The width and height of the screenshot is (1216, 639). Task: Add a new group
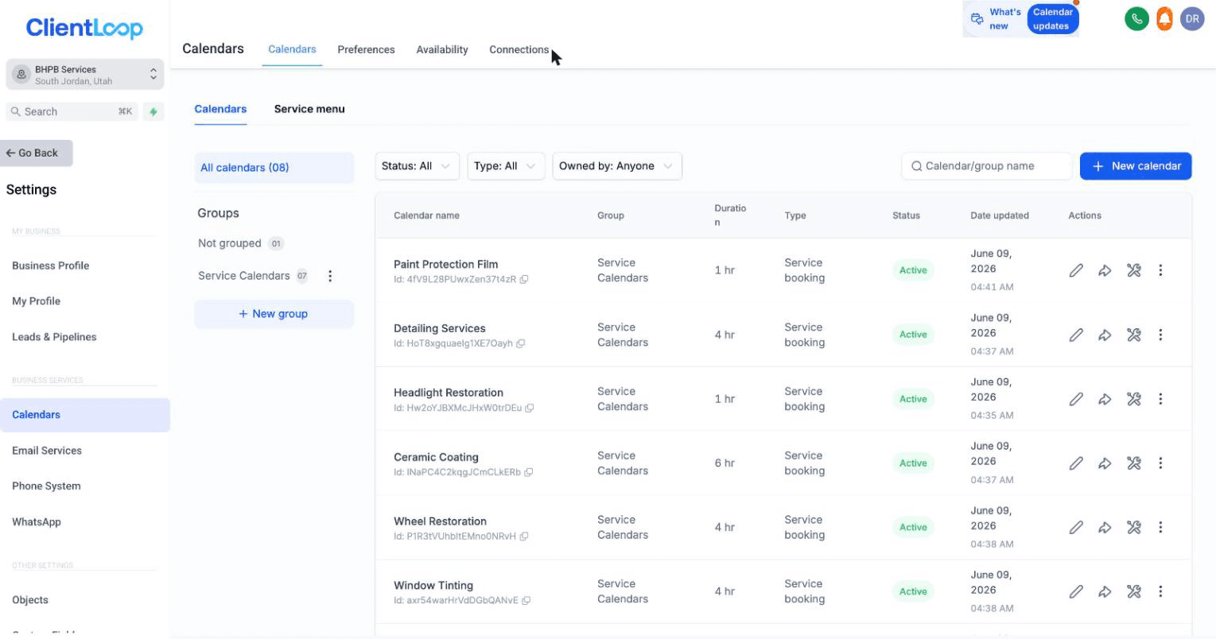tap(274, 314)
